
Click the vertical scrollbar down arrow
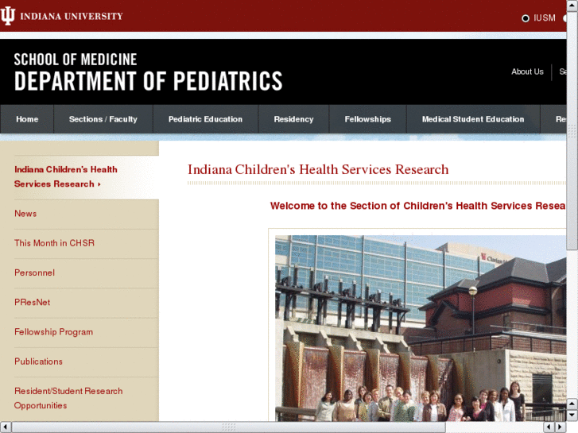click(572, 415)
